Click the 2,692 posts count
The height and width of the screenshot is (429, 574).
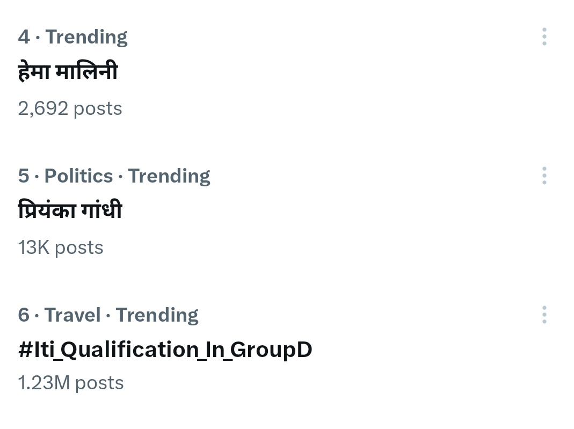pyautogui.click(x=70, y=108)
